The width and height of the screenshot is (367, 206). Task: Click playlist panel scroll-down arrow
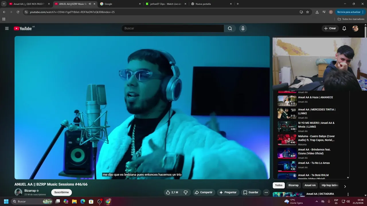point(348,178)
